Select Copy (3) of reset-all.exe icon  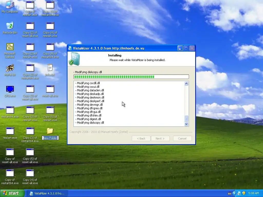[30, 89]
